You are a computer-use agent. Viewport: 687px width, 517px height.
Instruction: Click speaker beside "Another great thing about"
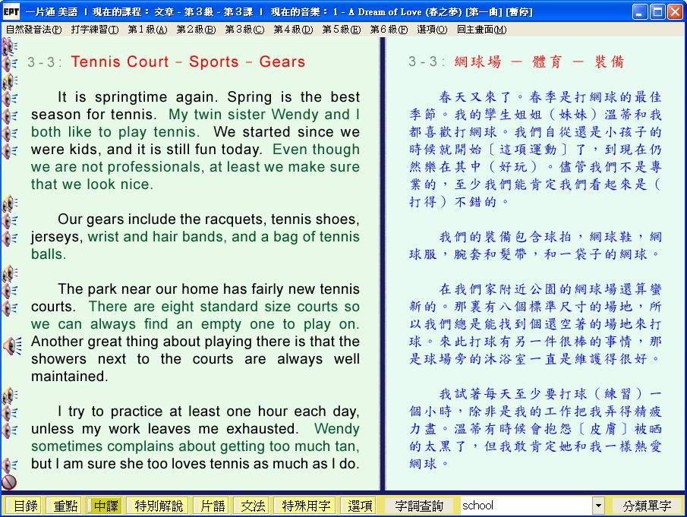(x=11, y=345)
